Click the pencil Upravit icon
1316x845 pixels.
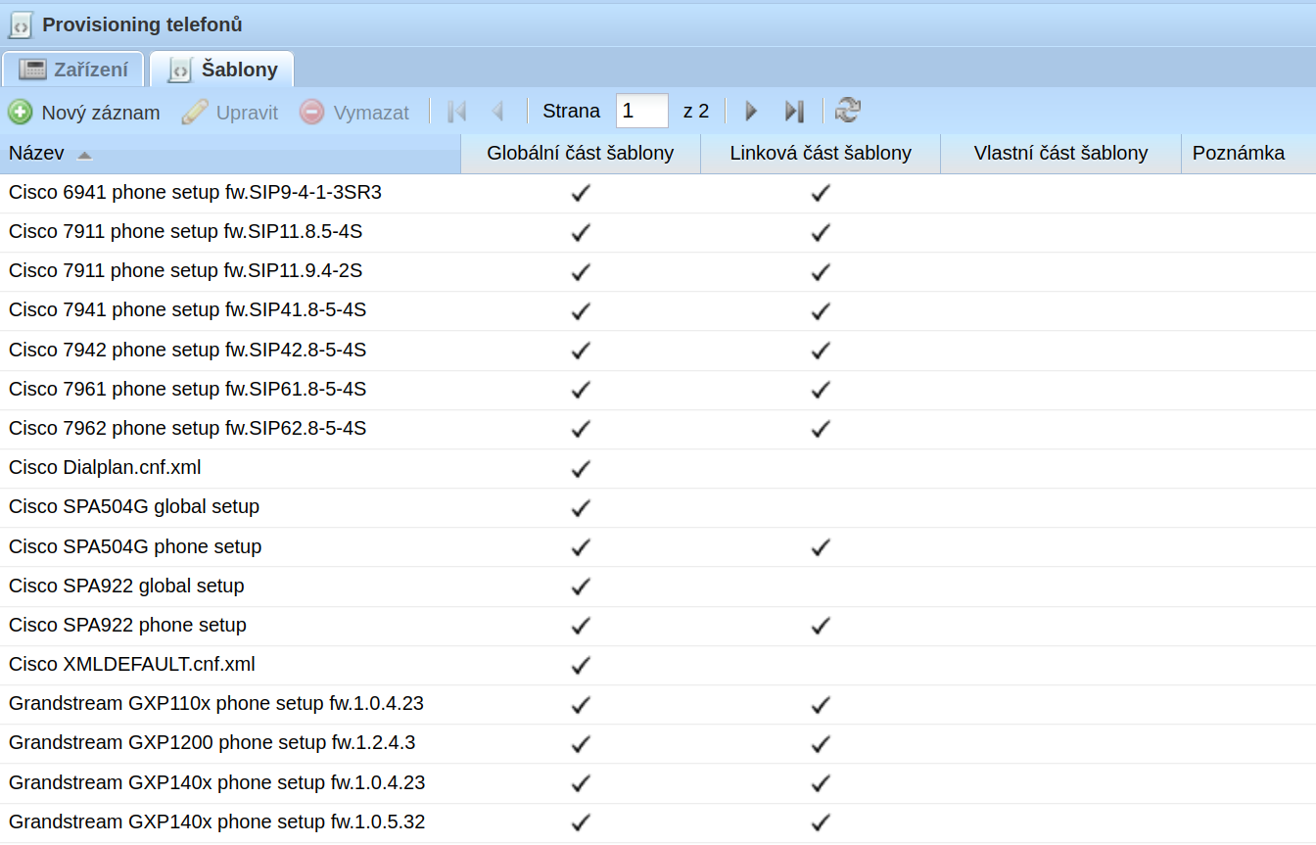coord(195,112)
